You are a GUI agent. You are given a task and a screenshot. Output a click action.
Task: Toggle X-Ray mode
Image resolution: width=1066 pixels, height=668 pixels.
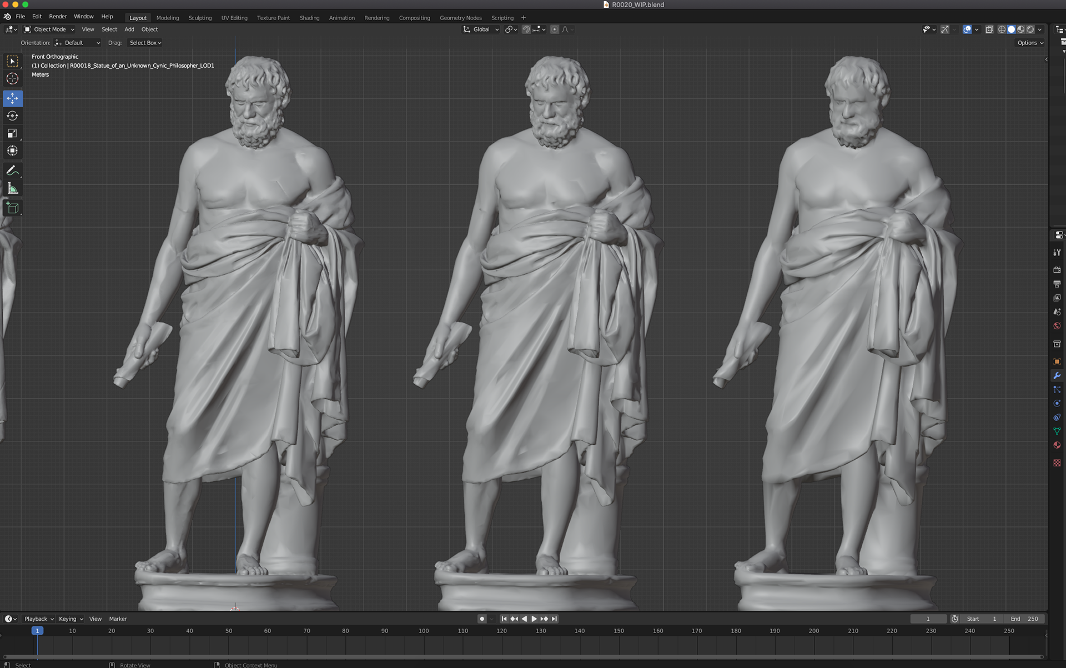989,29
